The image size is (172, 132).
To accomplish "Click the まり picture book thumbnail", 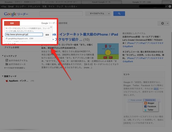I will [x=108, y=51].
